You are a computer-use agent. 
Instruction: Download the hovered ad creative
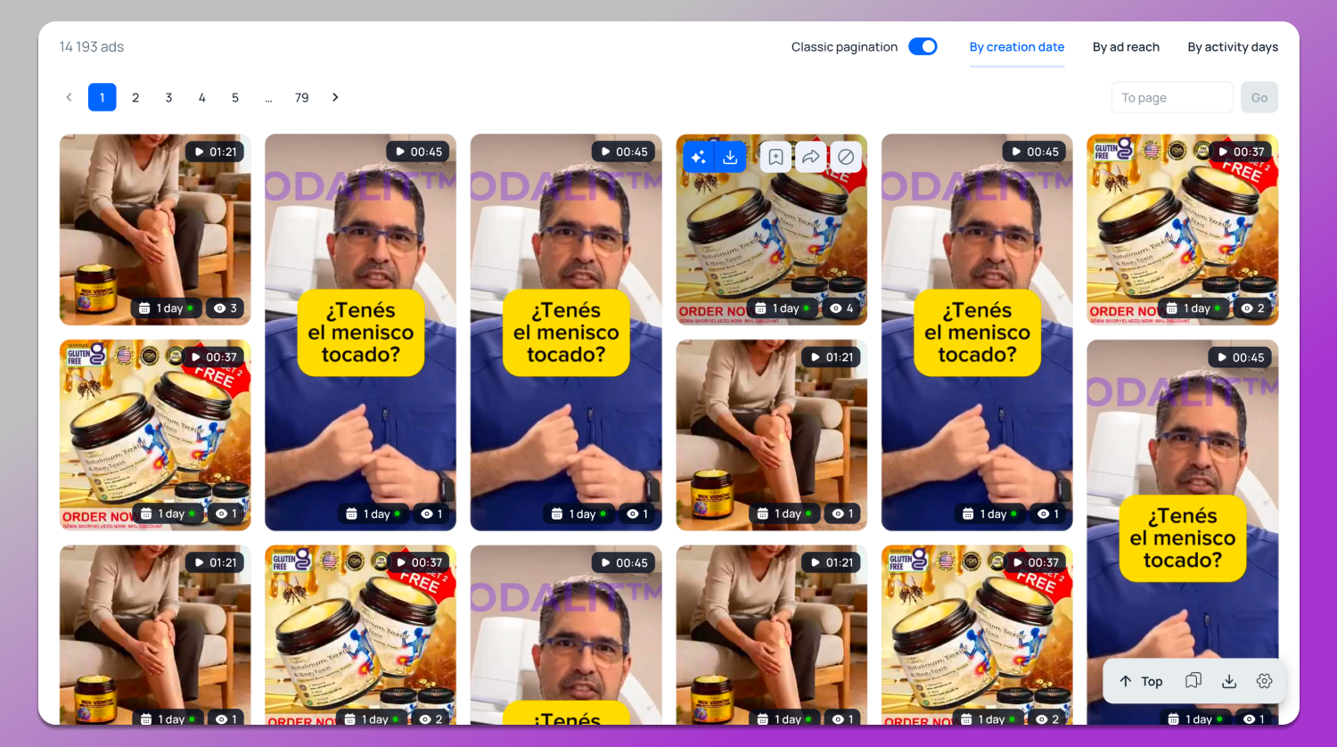point(730,157)
